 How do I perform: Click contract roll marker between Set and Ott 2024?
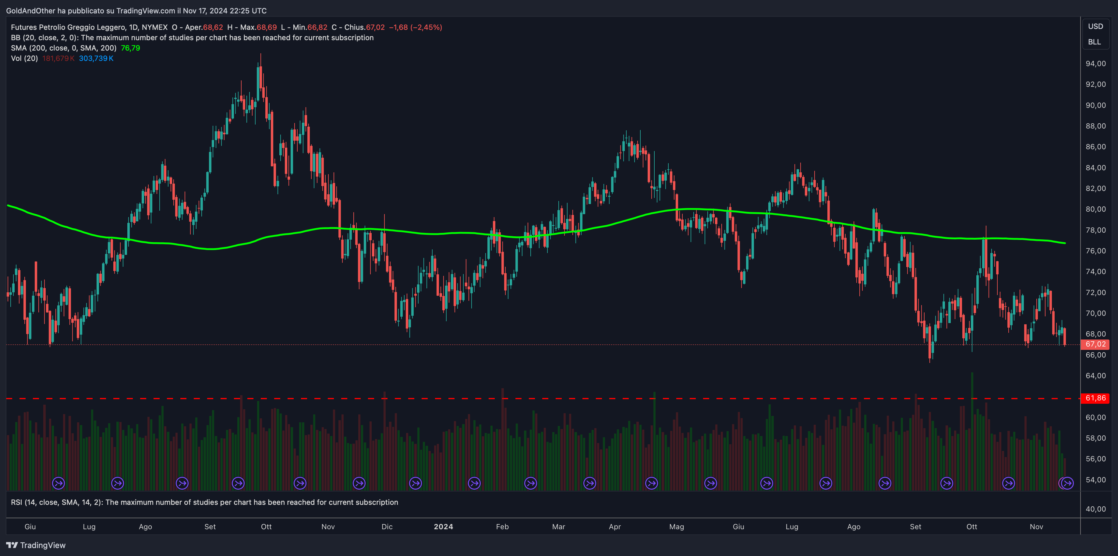(946, 483)
